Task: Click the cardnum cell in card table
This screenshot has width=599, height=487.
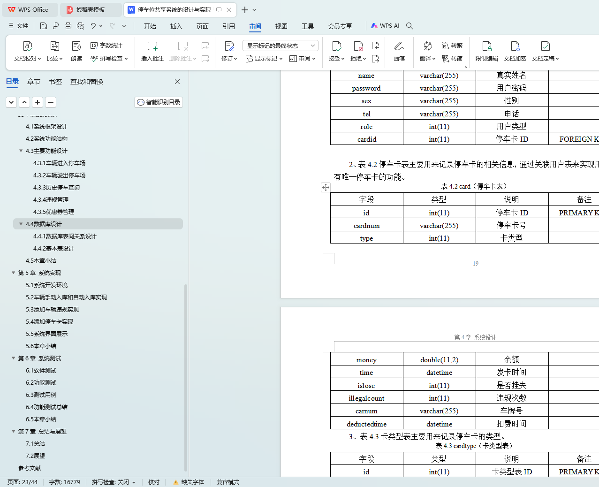Action: point(367,226)
